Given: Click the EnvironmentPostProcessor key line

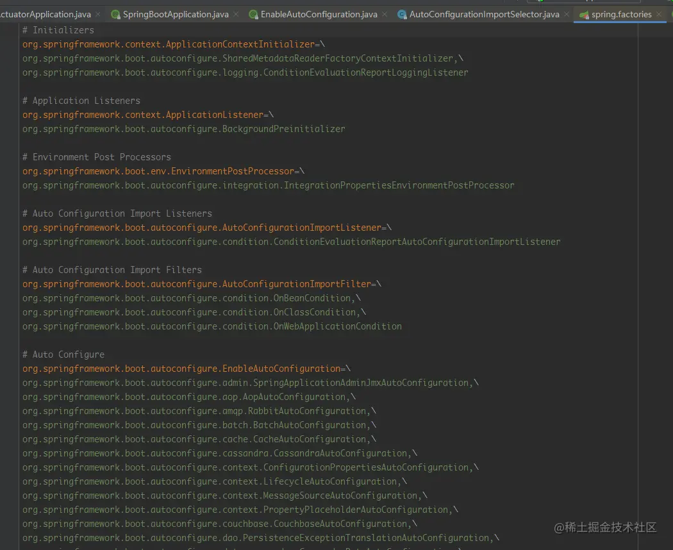Looking at the screenshot, I should pos(163,171).
